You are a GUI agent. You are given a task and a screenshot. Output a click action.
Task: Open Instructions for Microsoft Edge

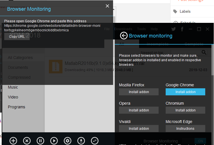point(185,129)
